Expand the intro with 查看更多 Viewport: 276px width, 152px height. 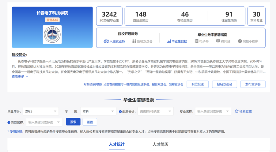tap(20, 77)
